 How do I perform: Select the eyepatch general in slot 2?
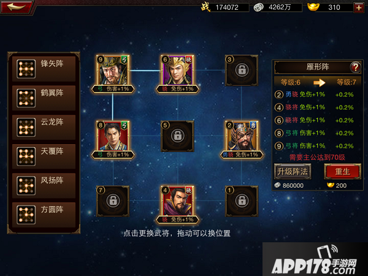click(x=242, y=136)
